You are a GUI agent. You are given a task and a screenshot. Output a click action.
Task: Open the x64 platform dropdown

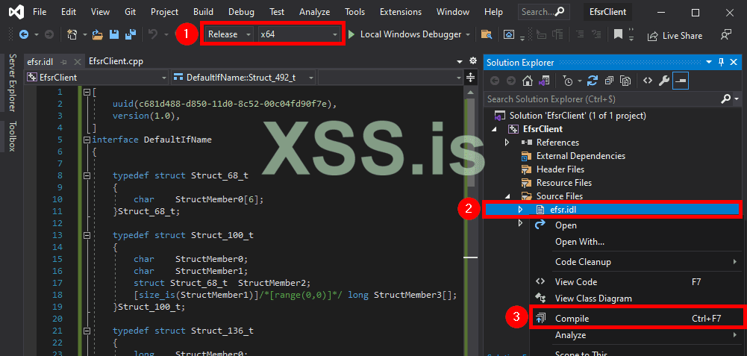pos(299,34)
